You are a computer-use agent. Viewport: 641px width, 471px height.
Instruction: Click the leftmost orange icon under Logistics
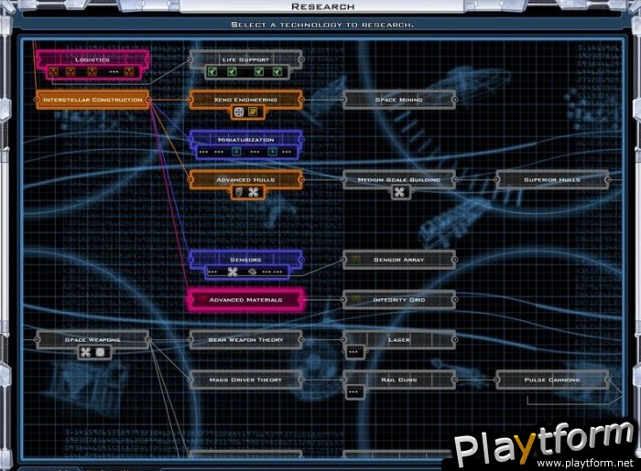click(53, 72)
